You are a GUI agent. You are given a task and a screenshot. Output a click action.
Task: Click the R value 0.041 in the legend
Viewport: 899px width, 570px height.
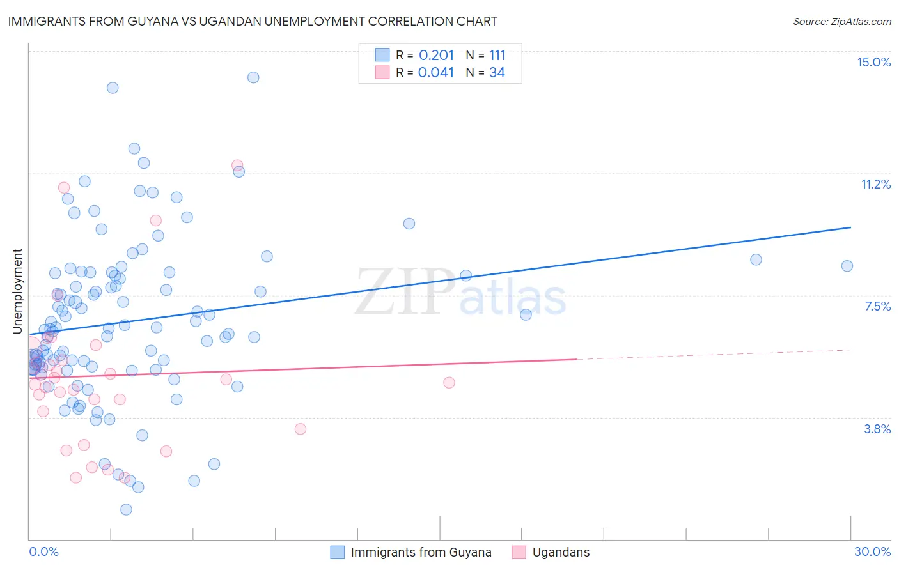(x=436, y=72)
